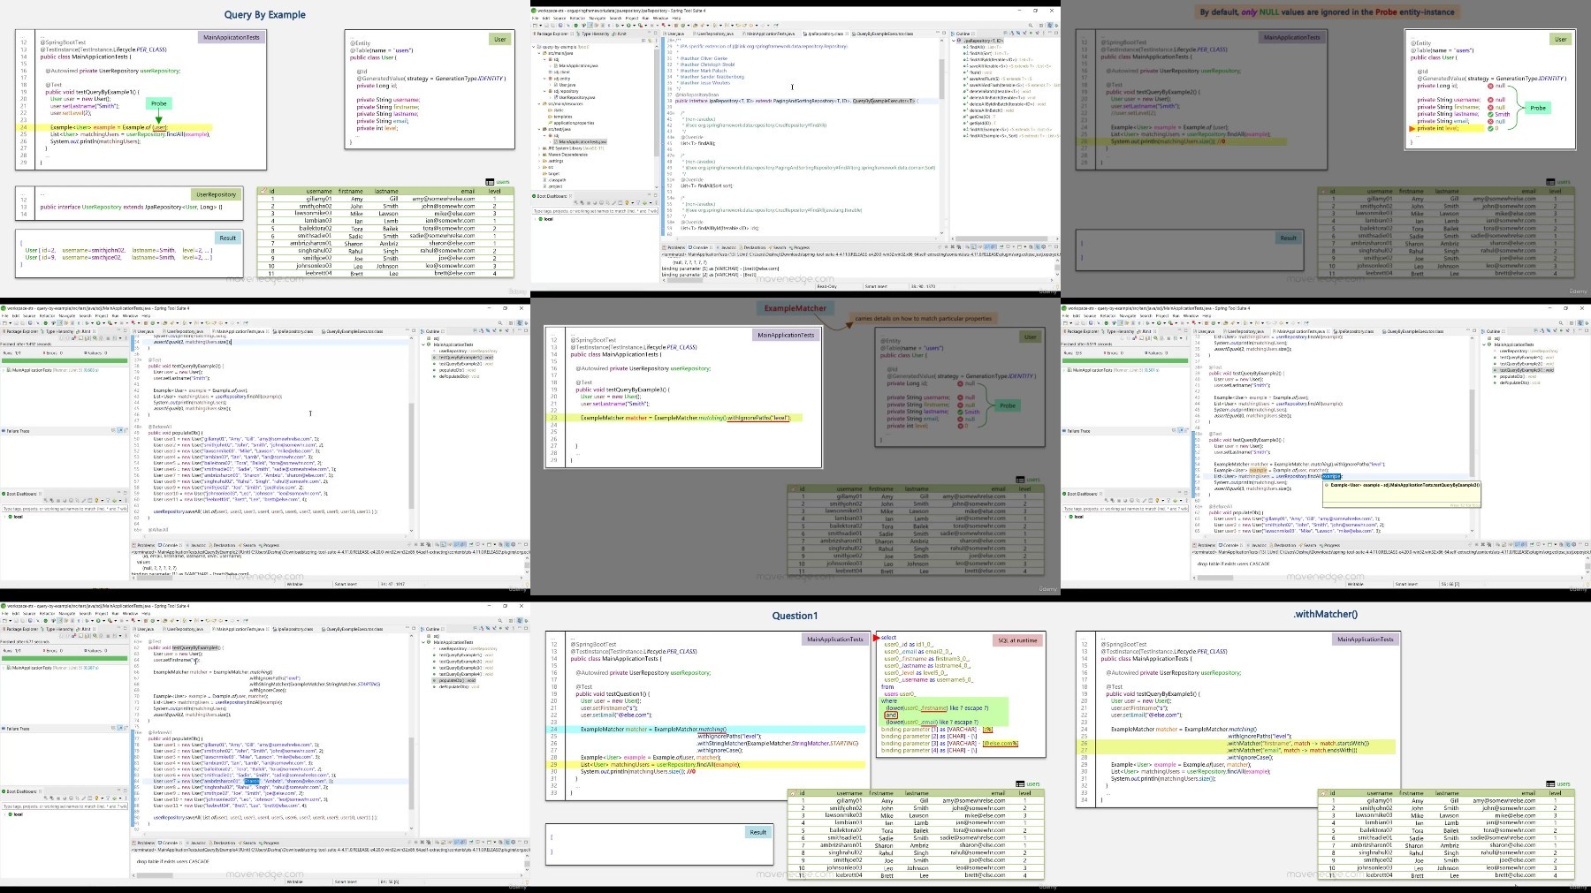Click the green JUnit progress bar in the 9.492 seconds frame
This screenshot has width=1591, height=893.
(65, 360)
